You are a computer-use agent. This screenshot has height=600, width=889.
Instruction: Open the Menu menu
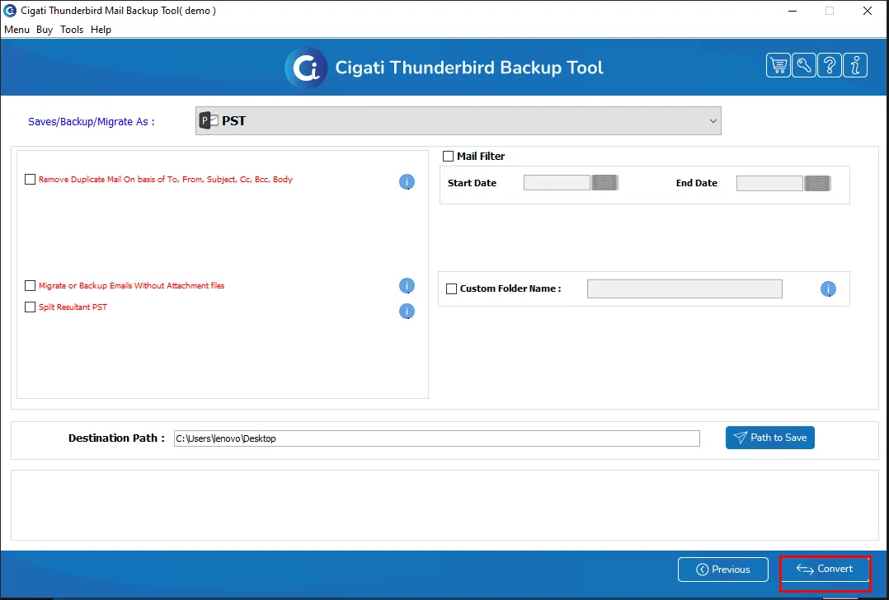point(16,30)
